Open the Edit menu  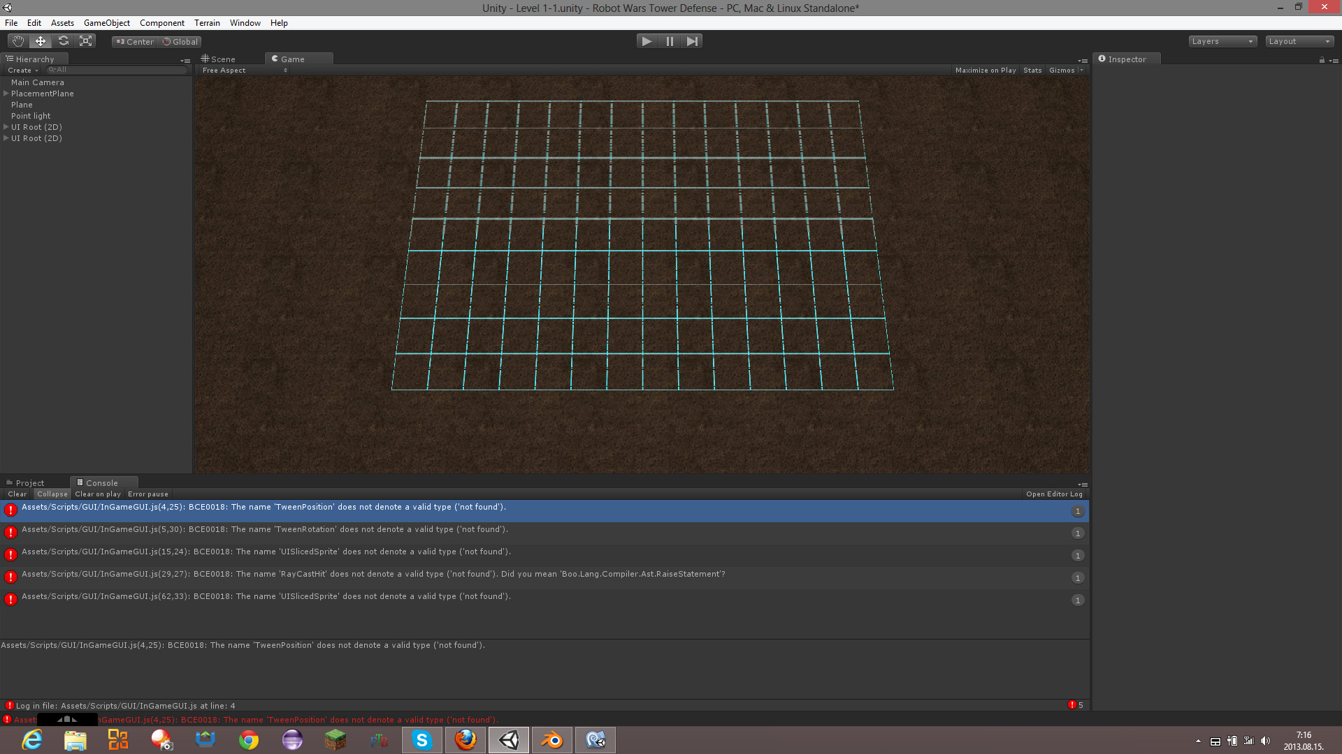pyautogui.click(x=34, y=23)
